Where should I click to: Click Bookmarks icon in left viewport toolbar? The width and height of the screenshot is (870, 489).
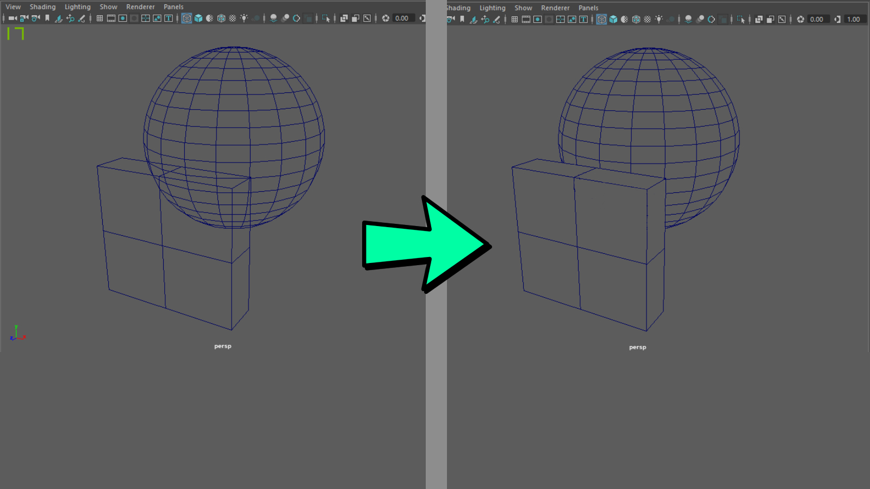coord(47,18)
